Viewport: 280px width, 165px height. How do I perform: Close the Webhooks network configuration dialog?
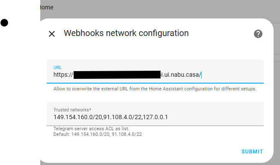(x=52, y=34)
